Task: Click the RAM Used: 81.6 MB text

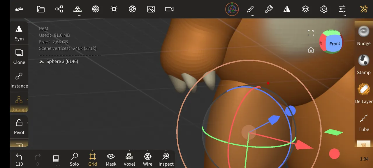Action: click(x=54, y=35)
